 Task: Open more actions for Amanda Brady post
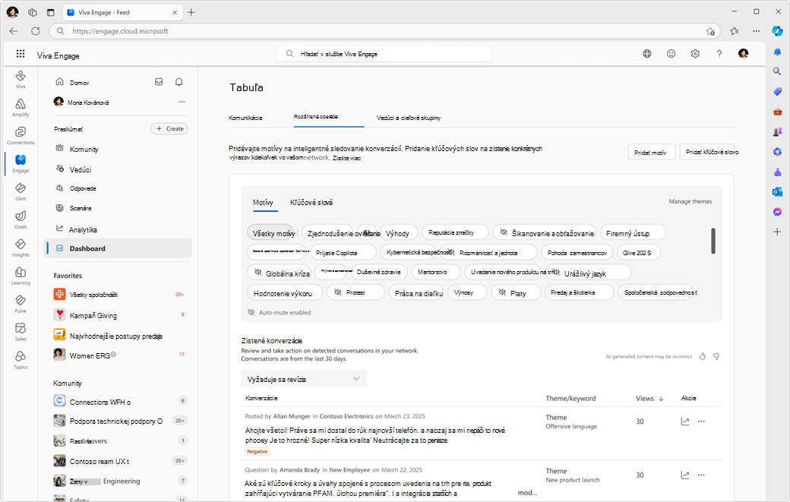[x=701, y=475]
